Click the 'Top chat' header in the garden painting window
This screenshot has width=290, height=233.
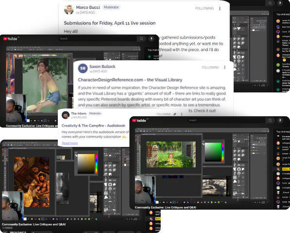click(283, 132)
